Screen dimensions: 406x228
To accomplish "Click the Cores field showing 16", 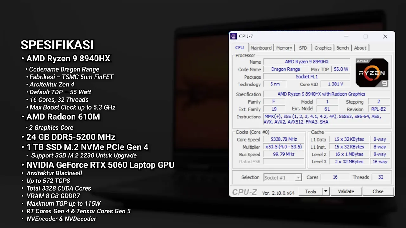I will coord(335,177).
